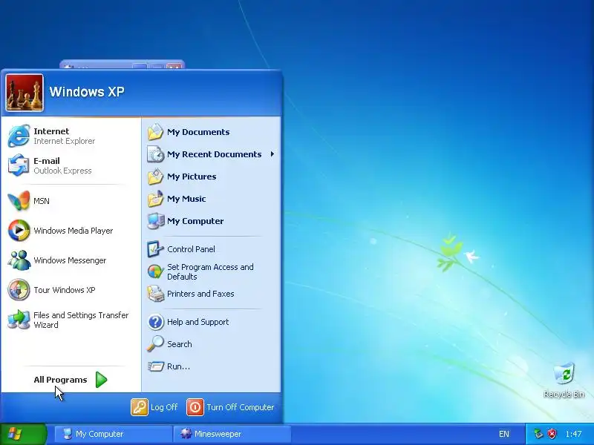The image size is (594, 445).
Task: Click the user account chess picture
Action: (x=25, y=93)
